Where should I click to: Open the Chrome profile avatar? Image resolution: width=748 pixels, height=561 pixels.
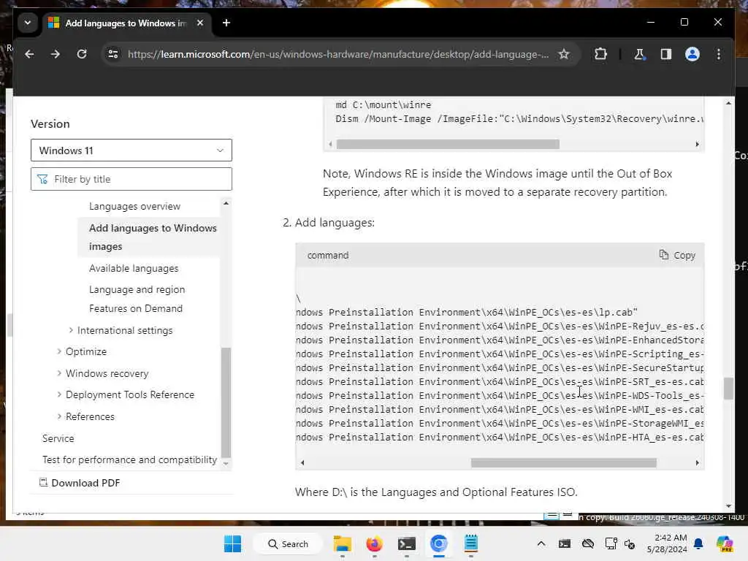[x=692, y=54]
